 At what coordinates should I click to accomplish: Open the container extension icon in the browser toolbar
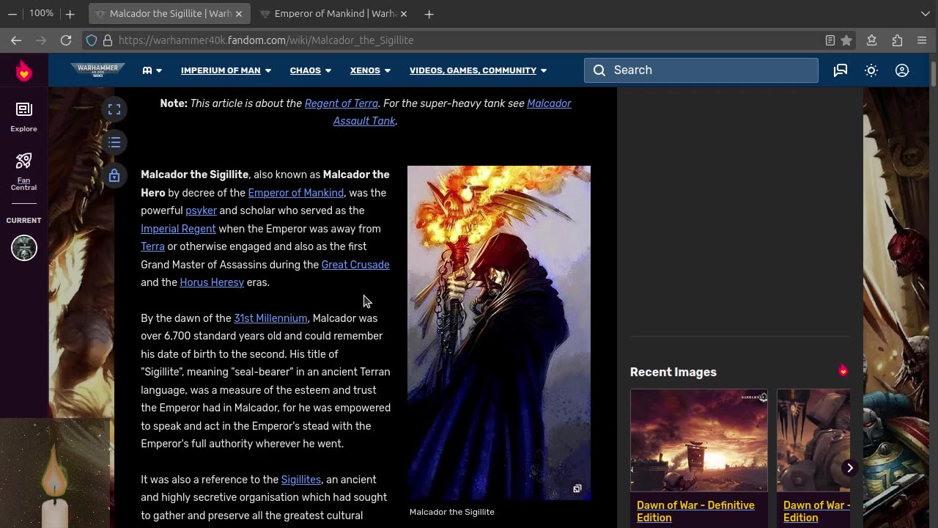pyautogui.click(x=871, y=40)
